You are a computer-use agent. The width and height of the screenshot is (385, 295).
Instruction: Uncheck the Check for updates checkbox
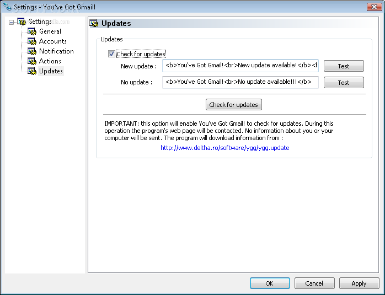111,53
